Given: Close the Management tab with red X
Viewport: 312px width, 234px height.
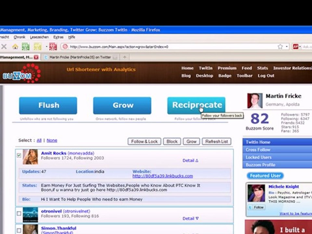Looking at the screenshot, I should (x=36, y=57).
